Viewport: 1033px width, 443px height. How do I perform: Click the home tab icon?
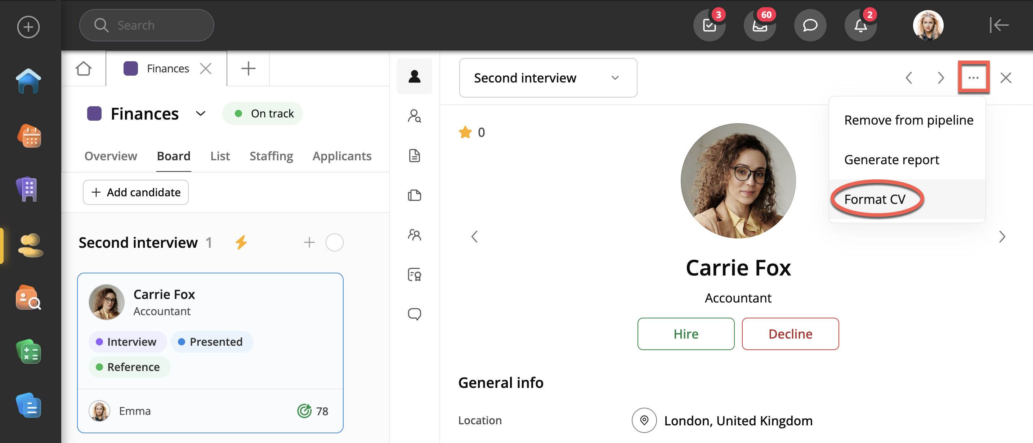(x=84, y=68)
